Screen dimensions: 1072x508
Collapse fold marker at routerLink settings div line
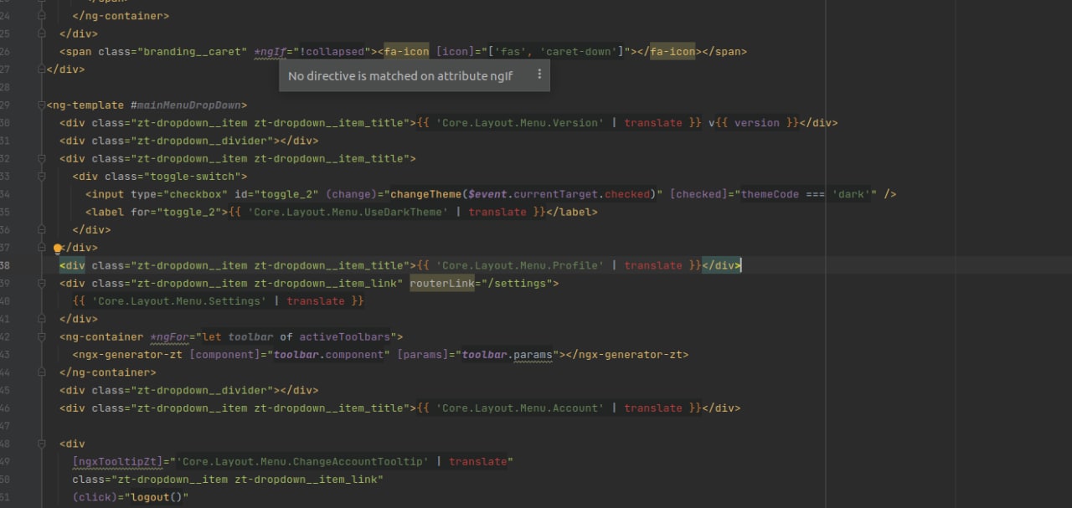pos(41,283)
